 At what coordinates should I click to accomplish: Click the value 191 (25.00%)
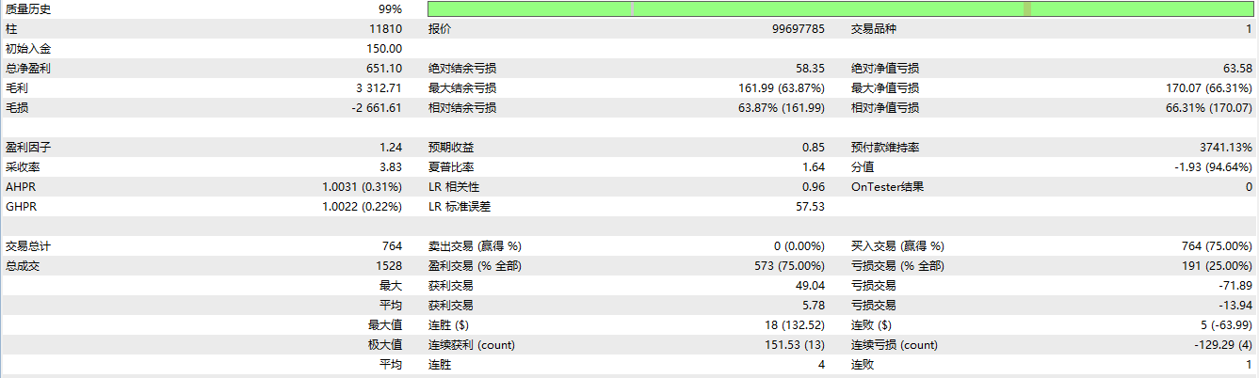click(1215, 266)
